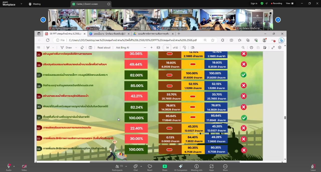The image size is (321, 172).
Task: Click the right arrow to show more video thumbnails
Action: (x=278, y=20)
